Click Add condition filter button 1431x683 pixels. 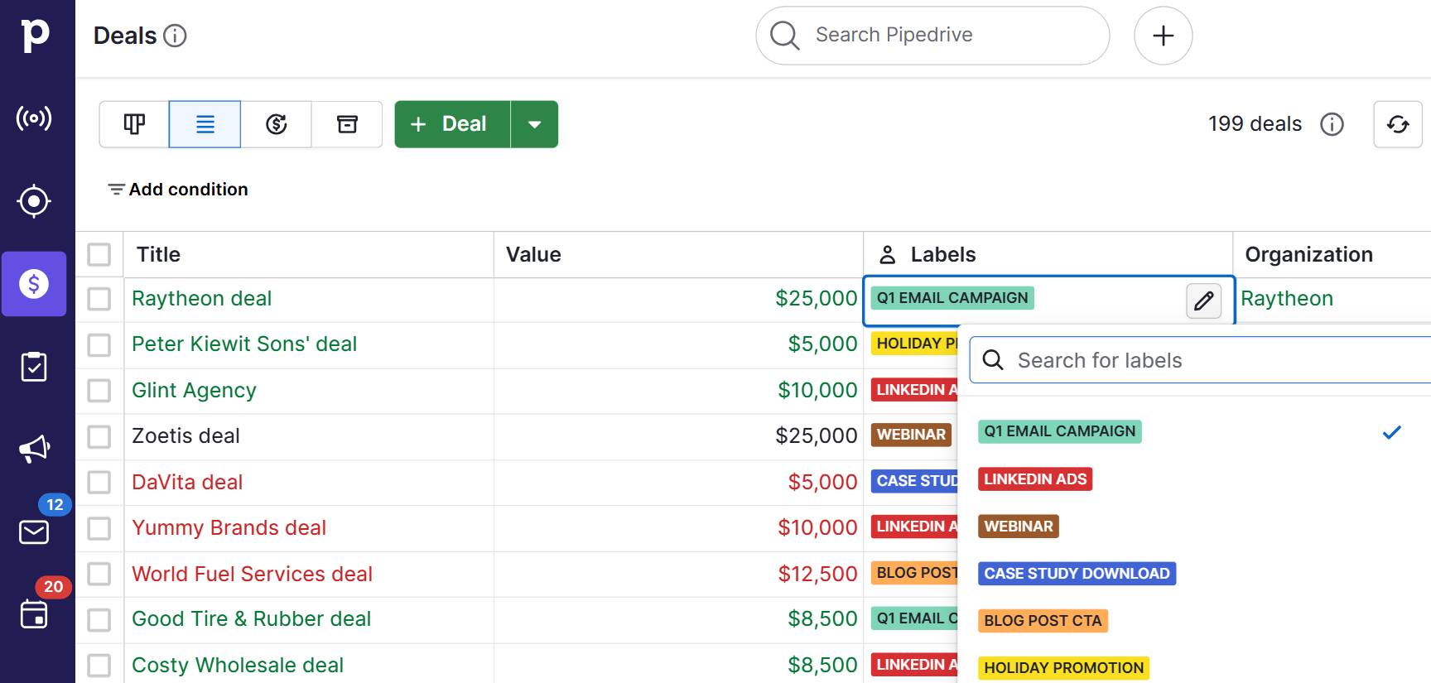(178, 190)
